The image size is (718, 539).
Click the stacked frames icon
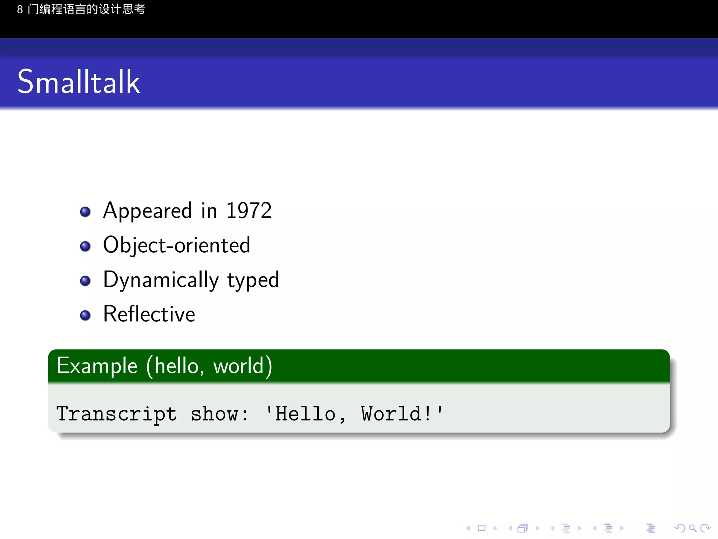(523, 528)
